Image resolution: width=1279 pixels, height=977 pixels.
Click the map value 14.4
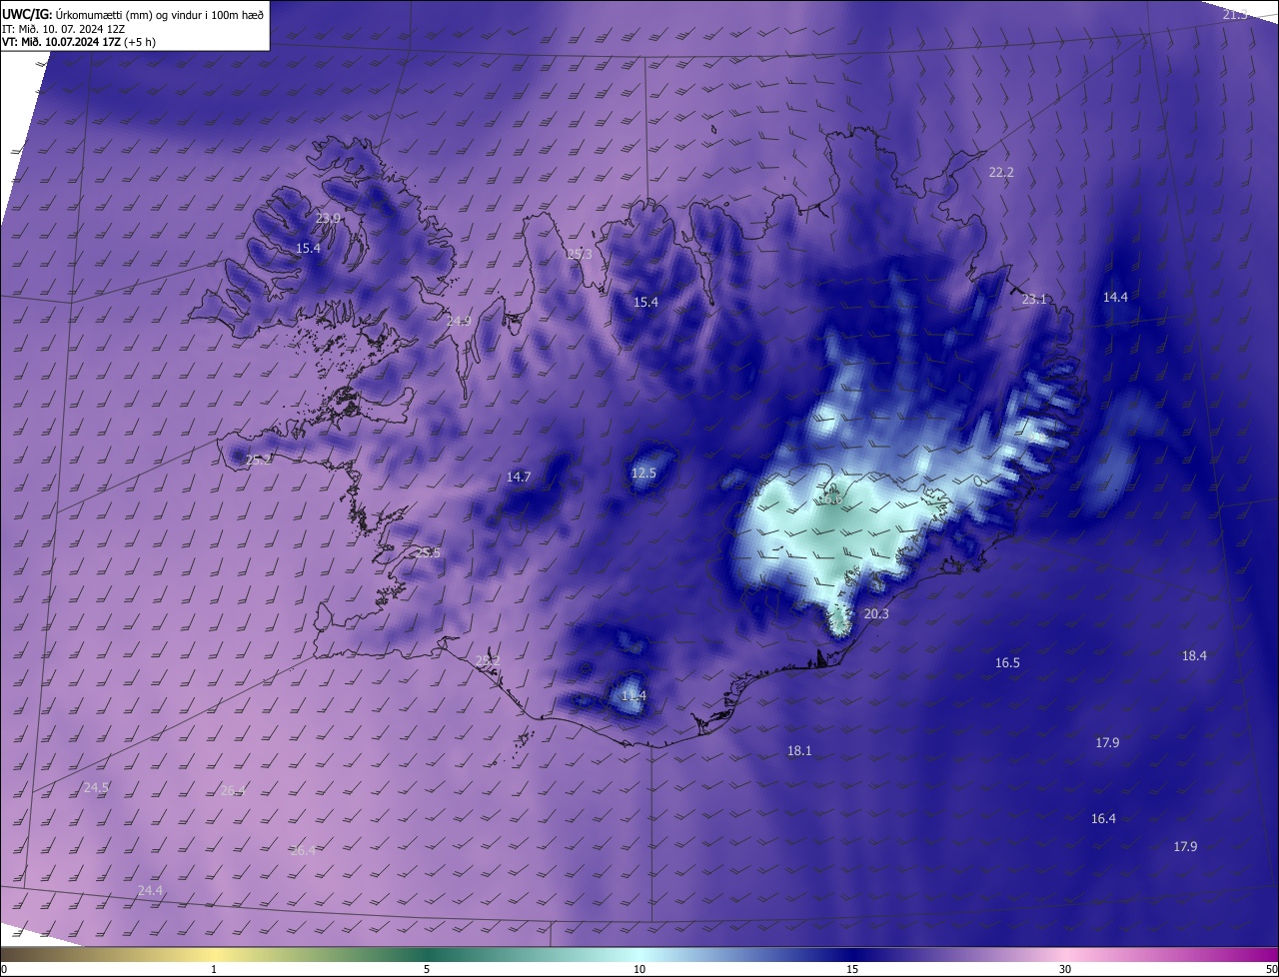(1115, 297)
